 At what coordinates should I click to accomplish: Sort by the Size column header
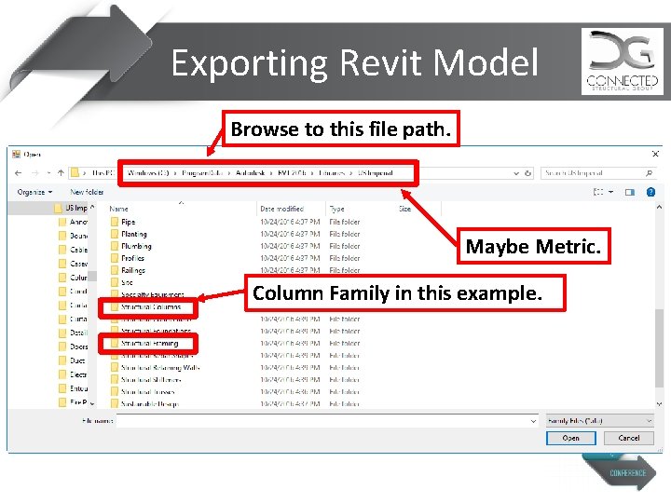pyautogui.click(x=404, y=209)
